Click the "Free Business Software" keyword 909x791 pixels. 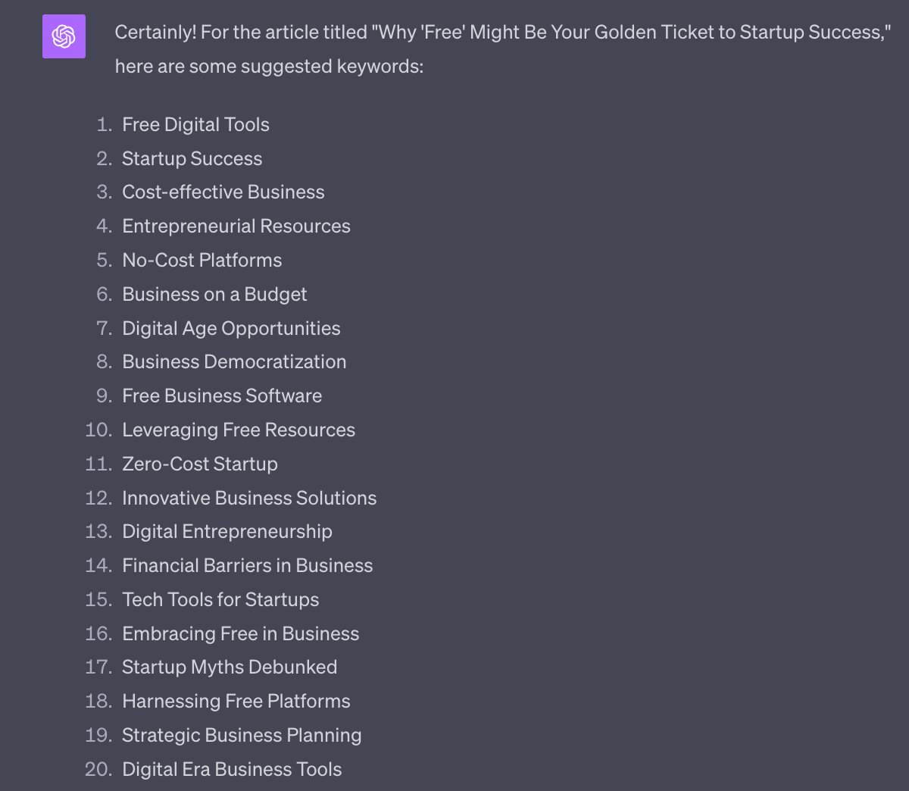[222, 395]
